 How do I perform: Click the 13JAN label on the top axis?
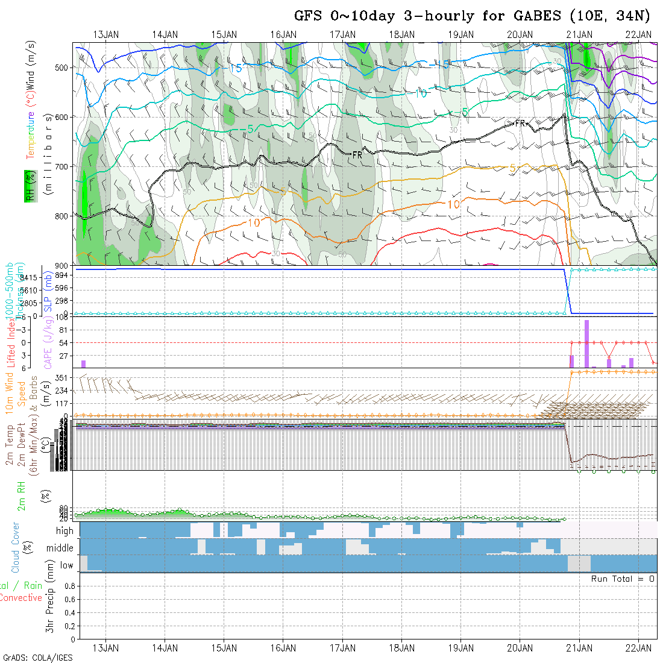pyautogui.click(x=106, y=34)
